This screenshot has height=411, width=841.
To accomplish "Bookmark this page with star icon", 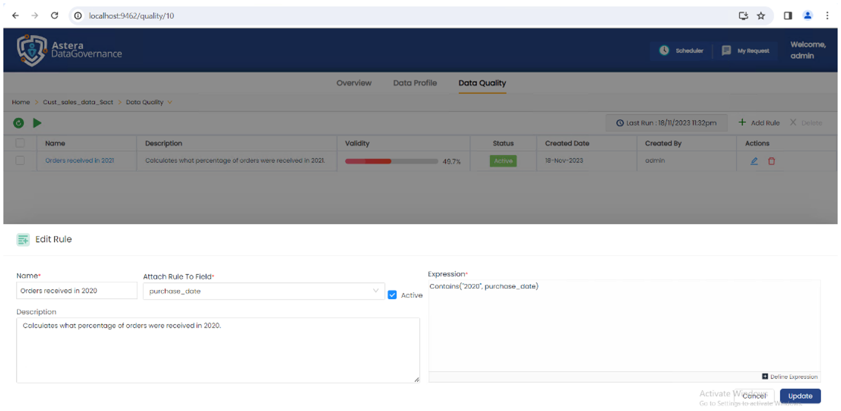I will [761, 16].
